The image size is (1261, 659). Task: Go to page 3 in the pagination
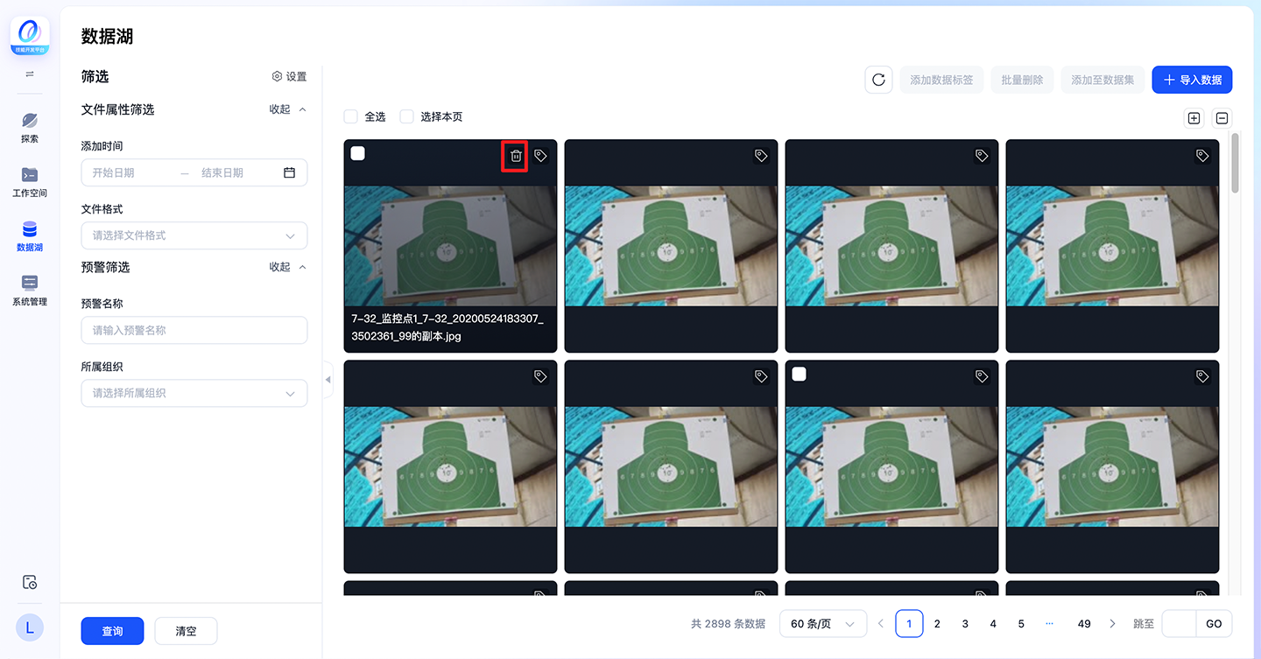pyautogui.click(x=965, y=624)
